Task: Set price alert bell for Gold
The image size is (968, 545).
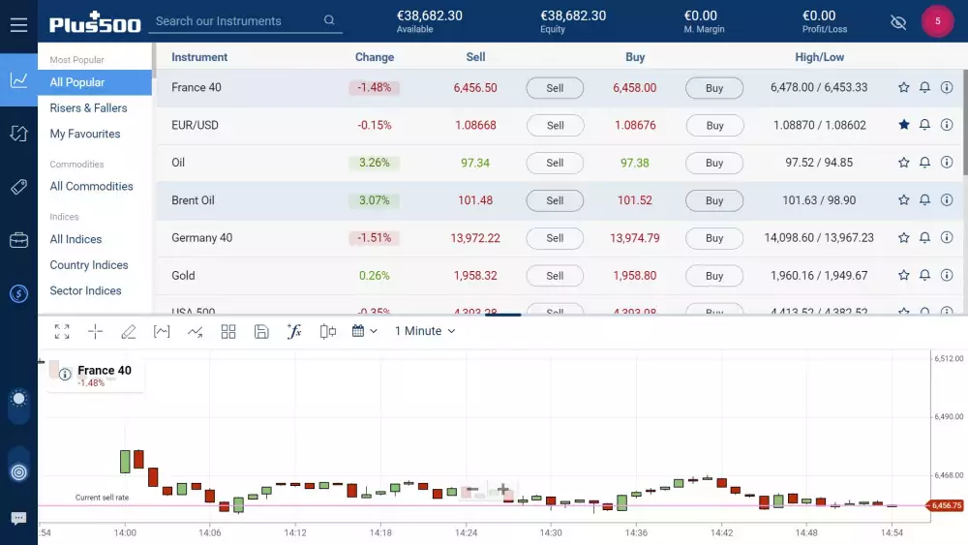Action: tap(924, 275)
